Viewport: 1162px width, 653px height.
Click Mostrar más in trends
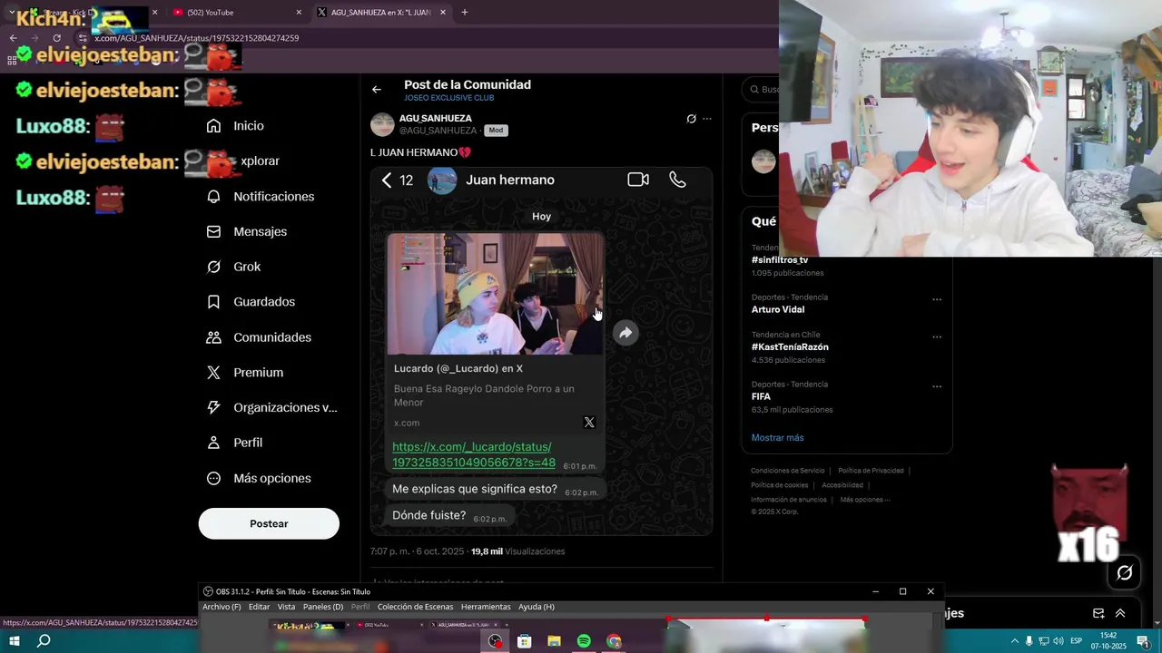(x=777, y=438)
